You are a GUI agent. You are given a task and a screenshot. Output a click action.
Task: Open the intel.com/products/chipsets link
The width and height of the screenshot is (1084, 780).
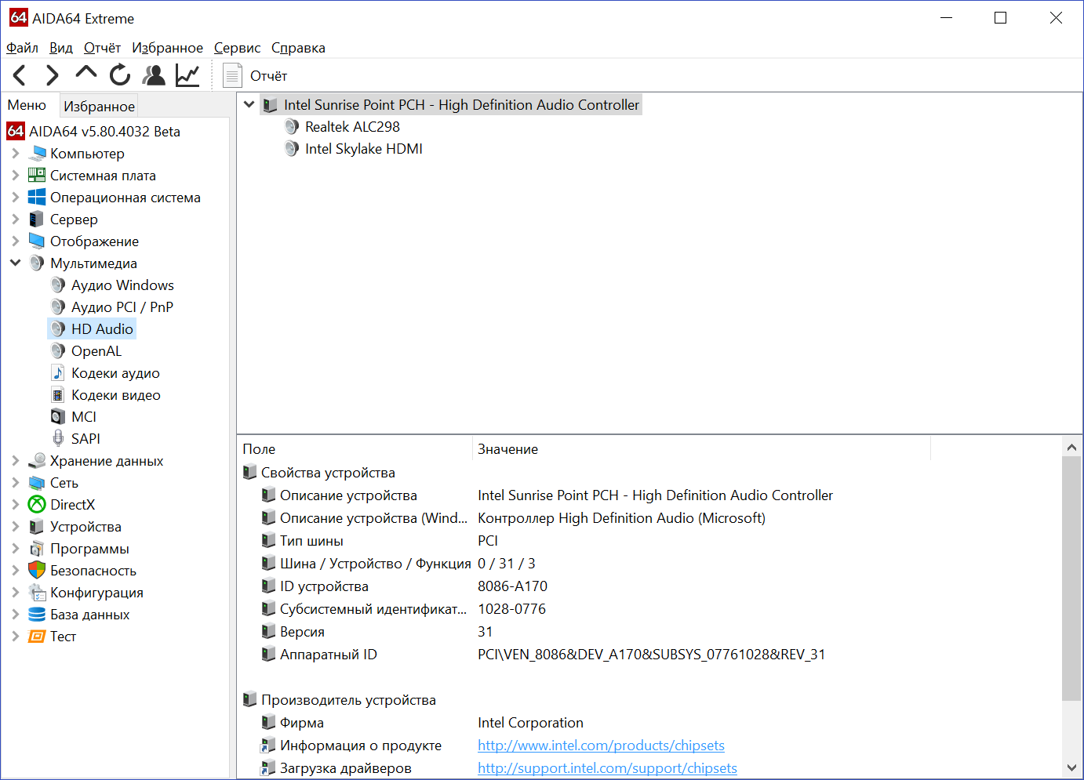pyautogui.click(x=601, y=746)
